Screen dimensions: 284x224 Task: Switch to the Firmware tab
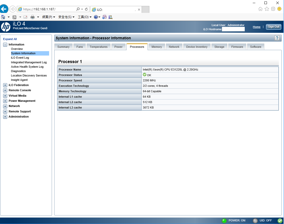[237, 47]
